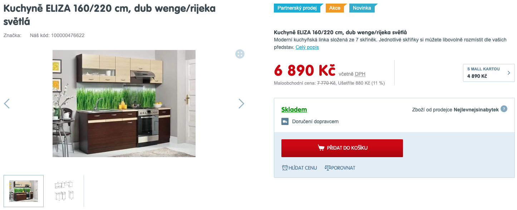This screenshot has width=517, height=210.
Task: Select the Novinka tag
Action: click(362, 8)
